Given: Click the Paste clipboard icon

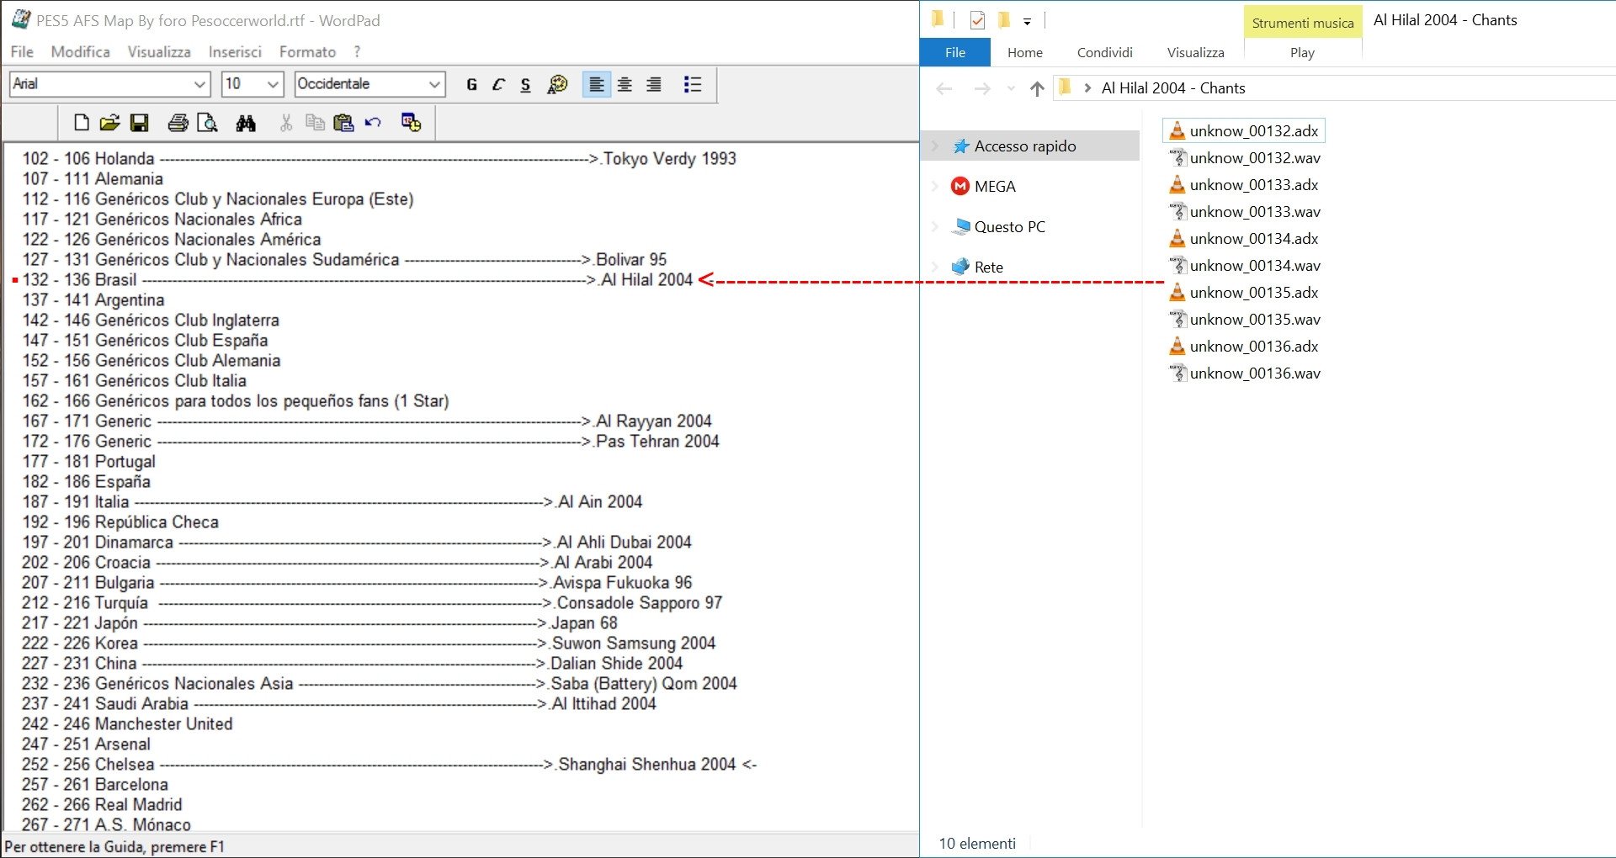Looking at the screenshot, I should coord(343,123).
